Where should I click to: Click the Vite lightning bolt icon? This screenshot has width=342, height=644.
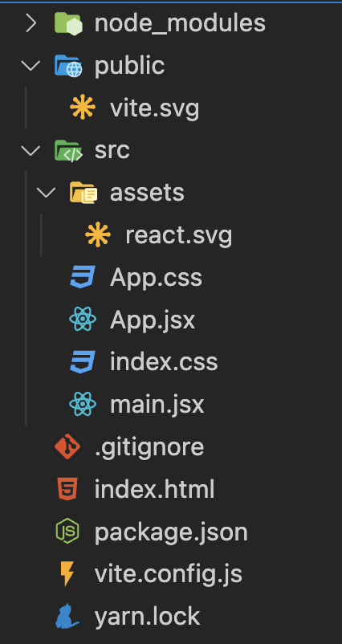tap(67, 574)
